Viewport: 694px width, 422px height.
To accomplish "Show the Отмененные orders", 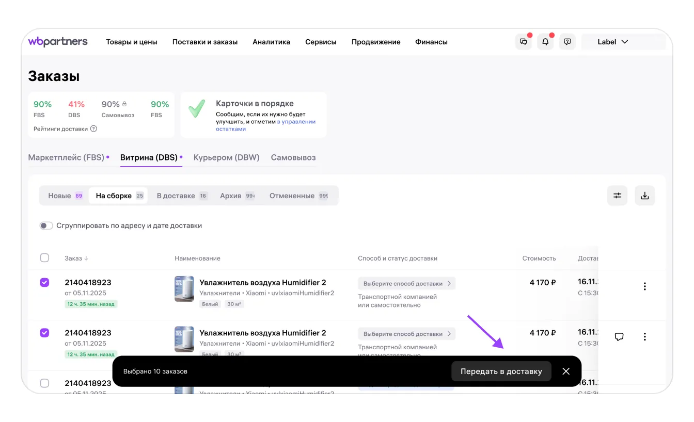I will point(298,196).
